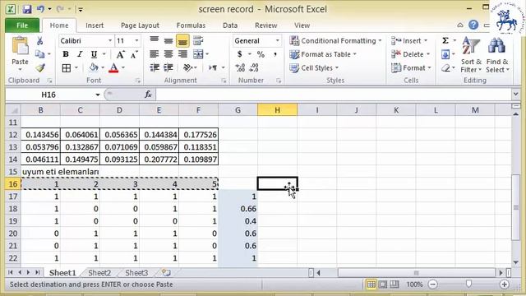Center text horizontally
Image resolution: width=526 pixels, height=296 pixels.
click(168, 54)
